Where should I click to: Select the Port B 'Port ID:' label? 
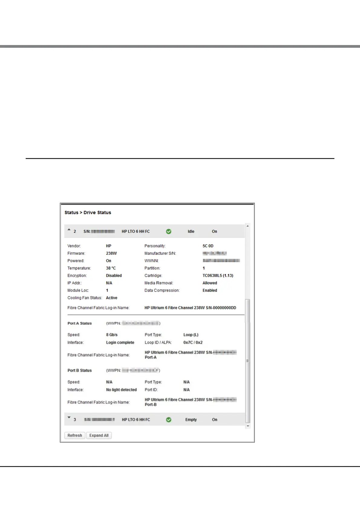click(x=151, y=390)
